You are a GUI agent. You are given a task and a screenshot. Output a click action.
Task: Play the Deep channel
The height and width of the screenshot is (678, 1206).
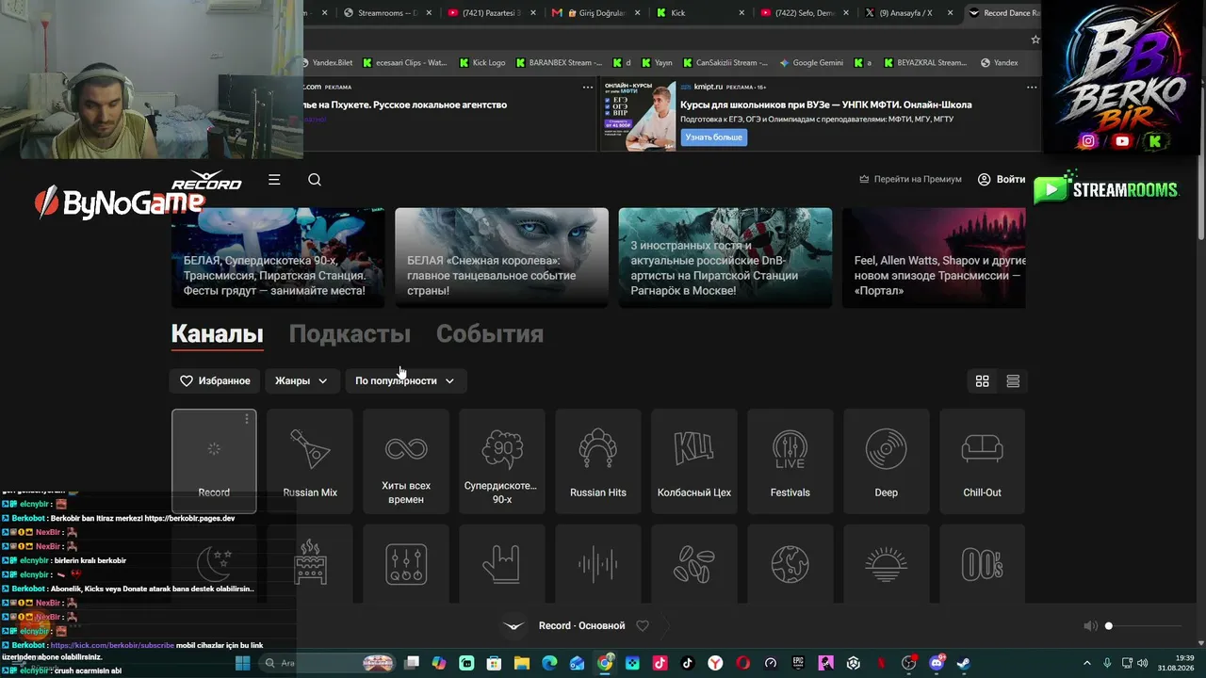887,460
